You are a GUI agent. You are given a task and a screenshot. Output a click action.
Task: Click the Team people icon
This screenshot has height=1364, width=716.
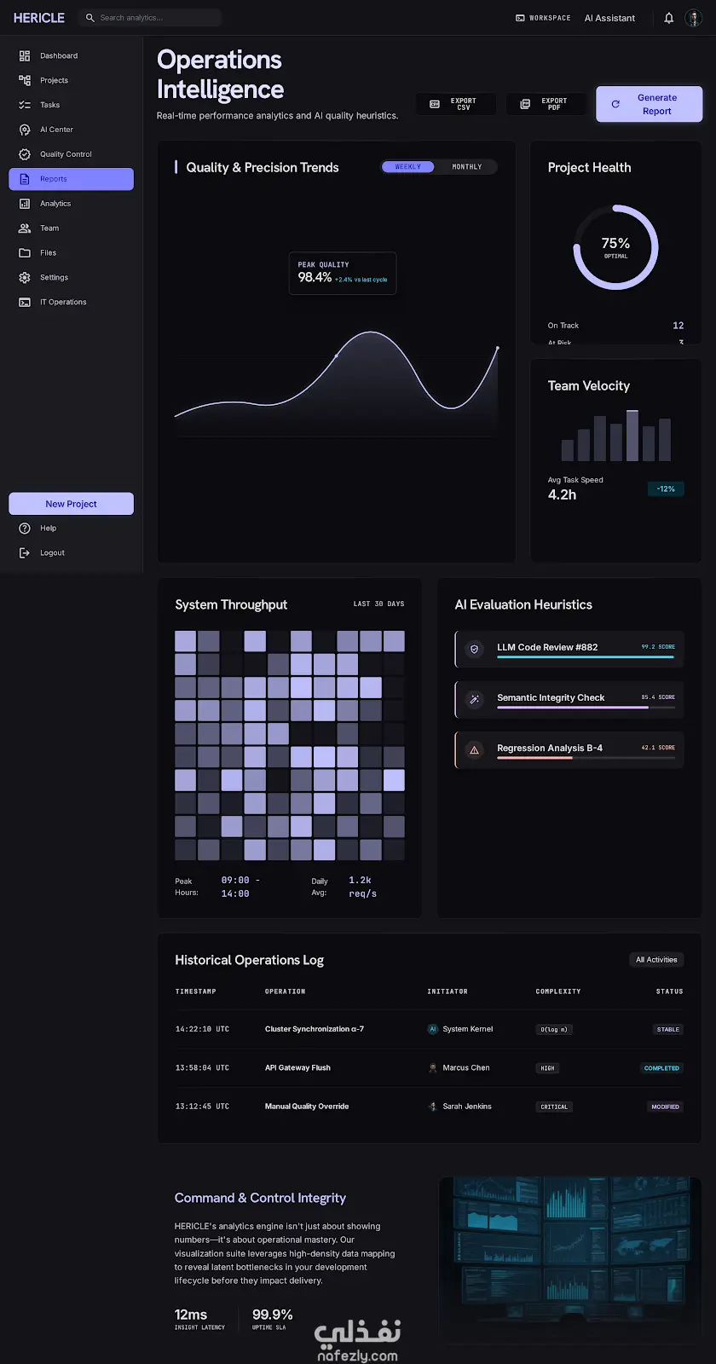click(x=25, y=228)
